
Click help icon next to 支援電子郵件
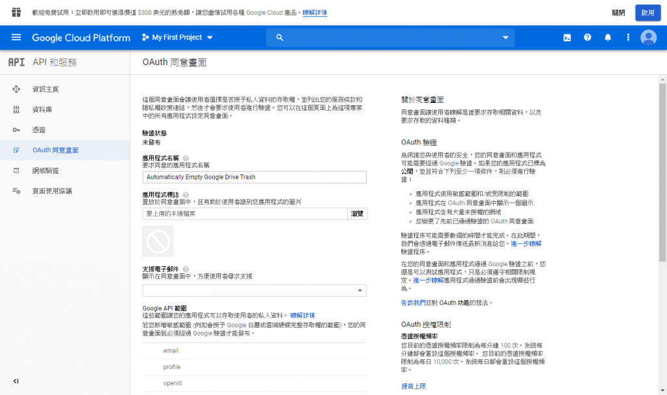pyautogui.click(x=186, y=269)
